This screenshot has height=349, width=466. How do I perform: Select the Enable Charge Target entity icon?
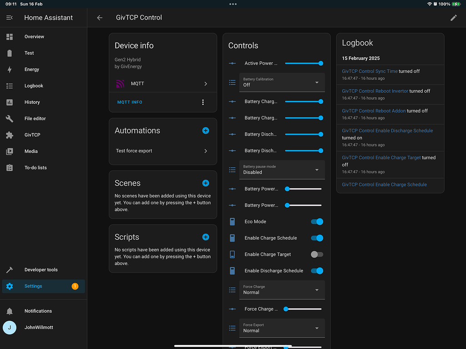(233, 254)
